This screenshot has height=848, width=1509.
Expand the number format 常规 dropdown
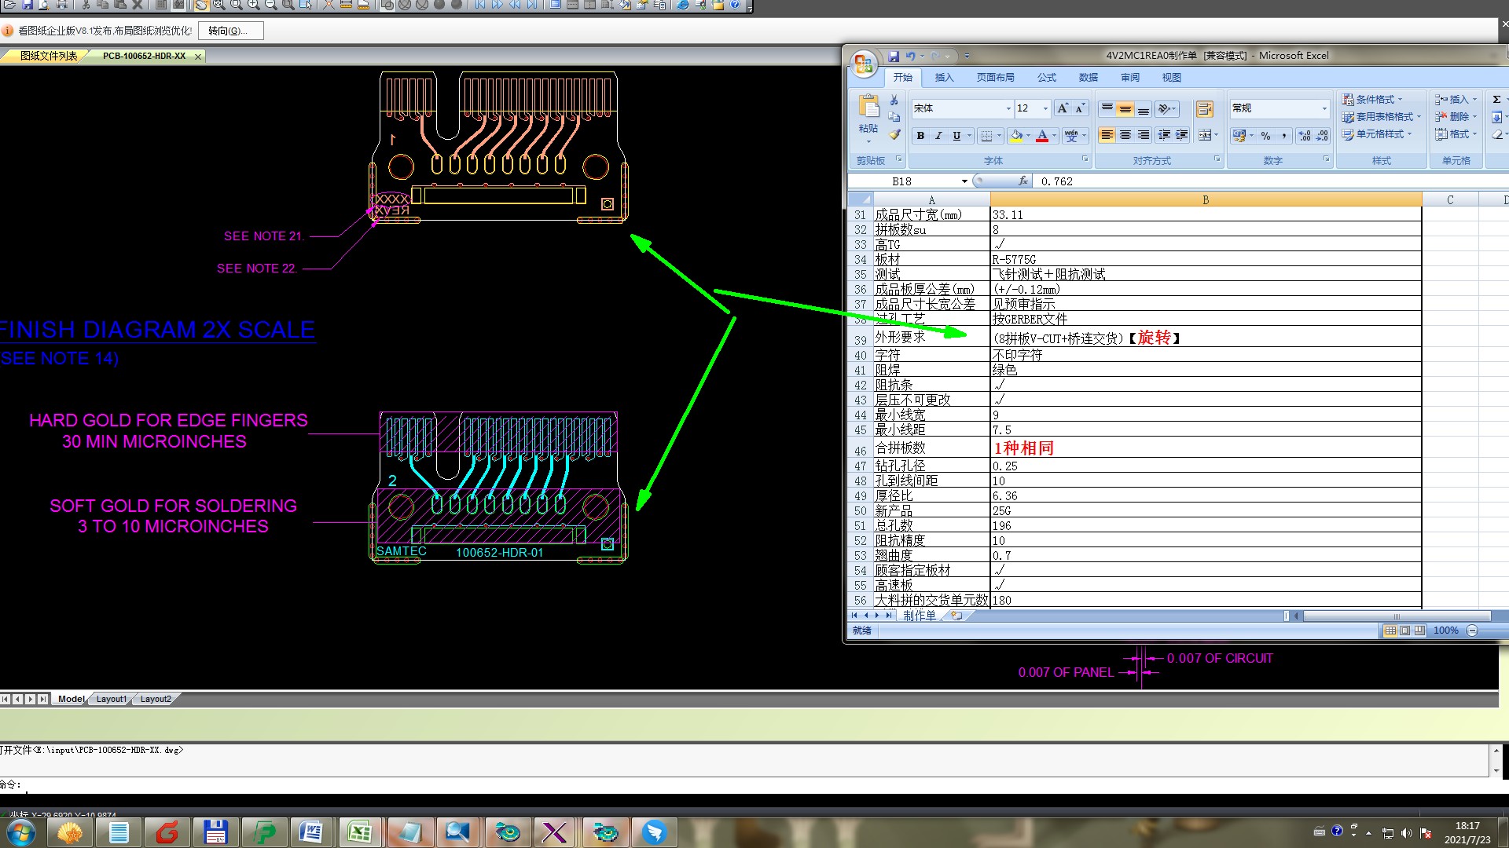[x=1324, y=108]
